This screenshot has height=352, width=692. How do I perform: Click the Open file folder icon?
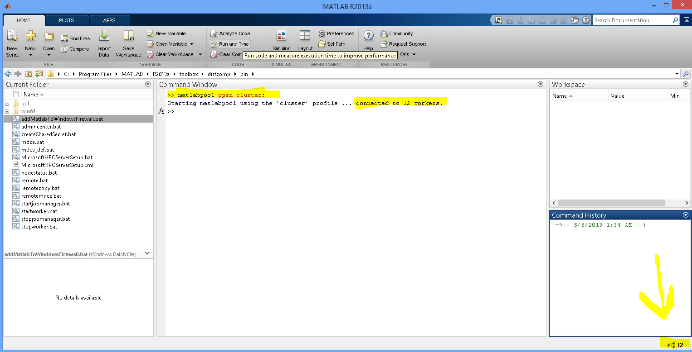(x=49, y=36)
